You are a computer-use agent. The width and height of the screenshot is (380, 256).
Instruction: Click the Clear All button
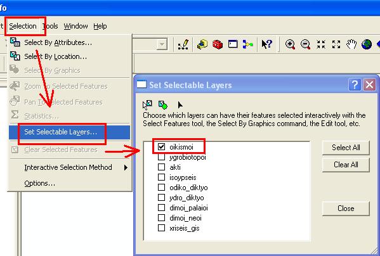pyautogui.click(x=346, y=165)
